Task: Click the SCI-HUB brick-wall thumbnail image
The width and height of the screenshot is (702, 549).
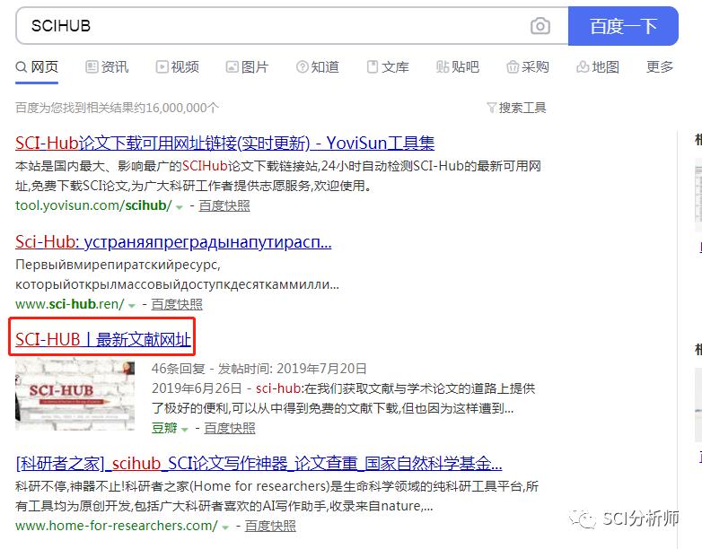Action: point(75,395)
